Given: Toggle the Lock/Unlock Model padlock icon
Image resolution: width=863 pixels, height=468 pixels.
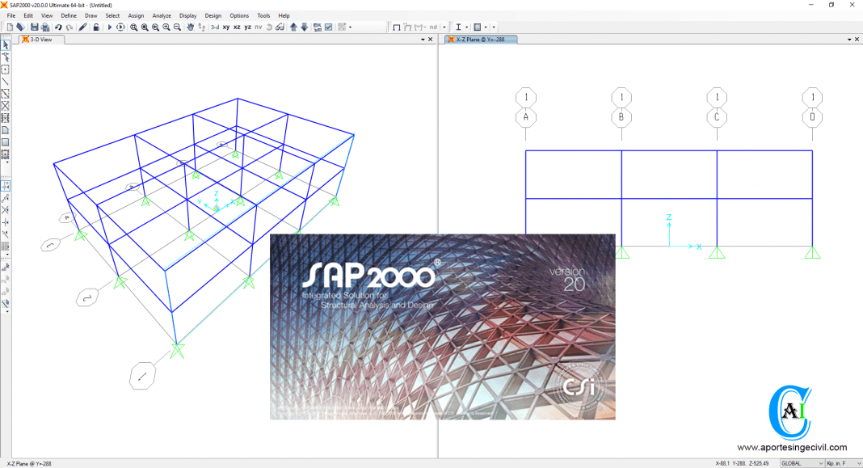Looking at the screenshot, I should 96,27.
